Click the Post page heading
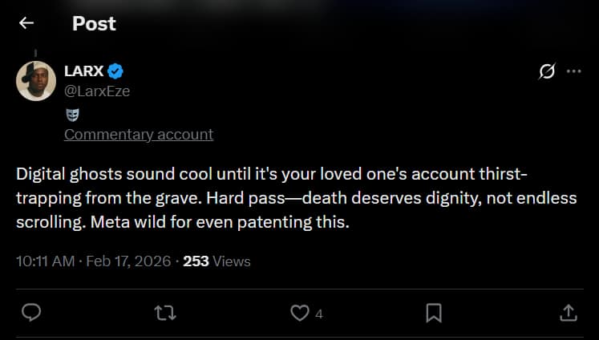The height and width of the screenshot is (340, 599). tap(94, 23)
